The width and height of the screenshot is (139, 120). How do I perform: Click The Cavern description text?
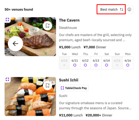[95, 37]
